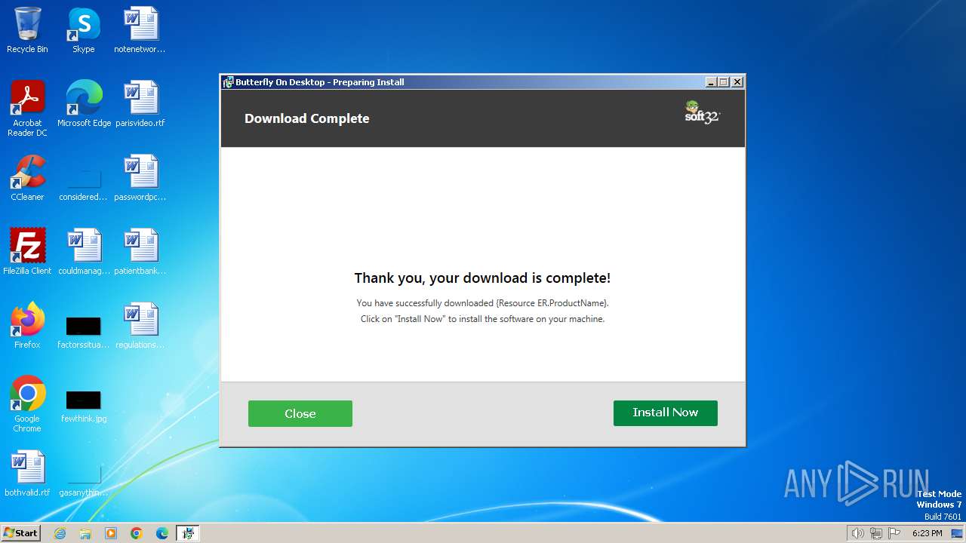Click the "You have successfully downloaded" text line
The height and width of the screenshot is (543, 966).
point(482,303)
